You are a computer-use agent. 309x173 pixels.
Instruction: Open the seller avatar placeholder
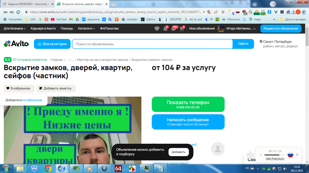pos(218,149)
